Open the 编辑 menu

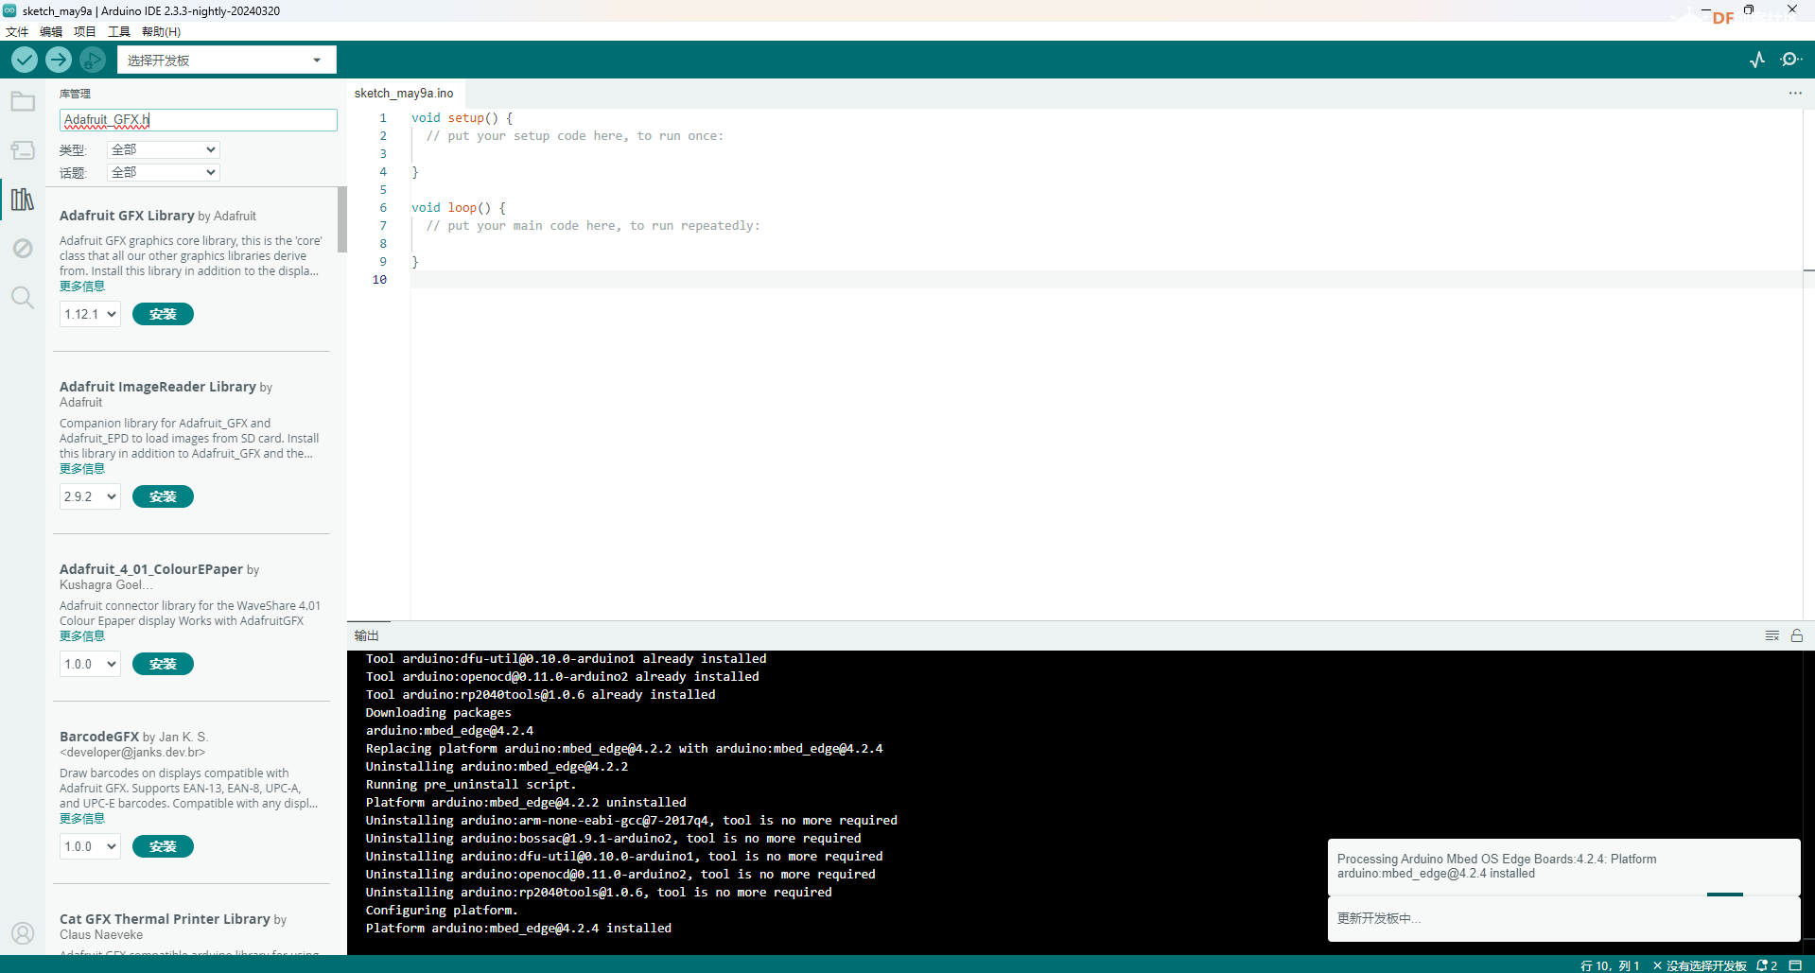coord(51,31)
